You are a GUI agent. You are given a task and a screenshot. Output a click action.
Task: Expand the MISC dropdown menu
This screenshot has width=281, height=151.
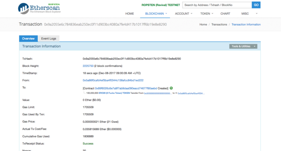point(247,14)
